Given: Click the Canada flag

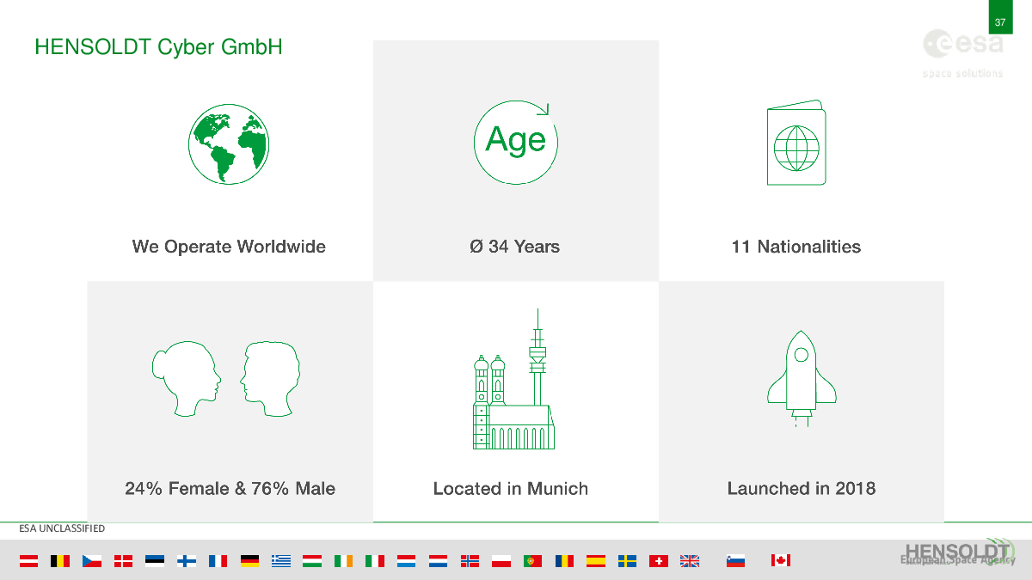Looking at the screenshot, I should (780, 561).
